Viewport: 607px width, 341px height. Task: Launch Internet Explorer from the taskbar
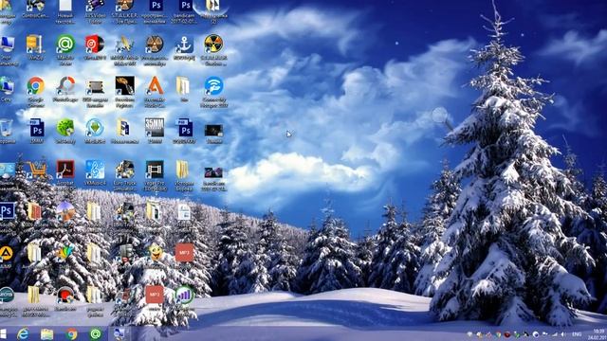coord(23,333)
